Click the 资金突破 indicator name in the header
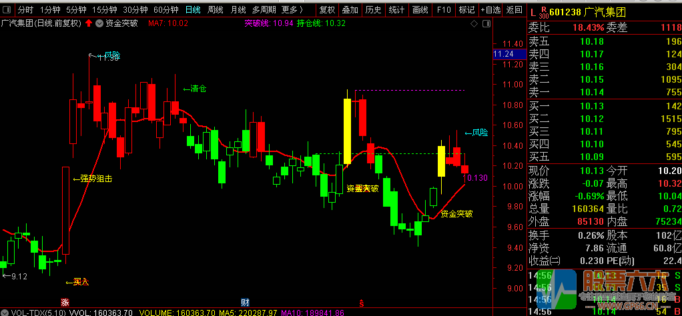 point(121,23)
